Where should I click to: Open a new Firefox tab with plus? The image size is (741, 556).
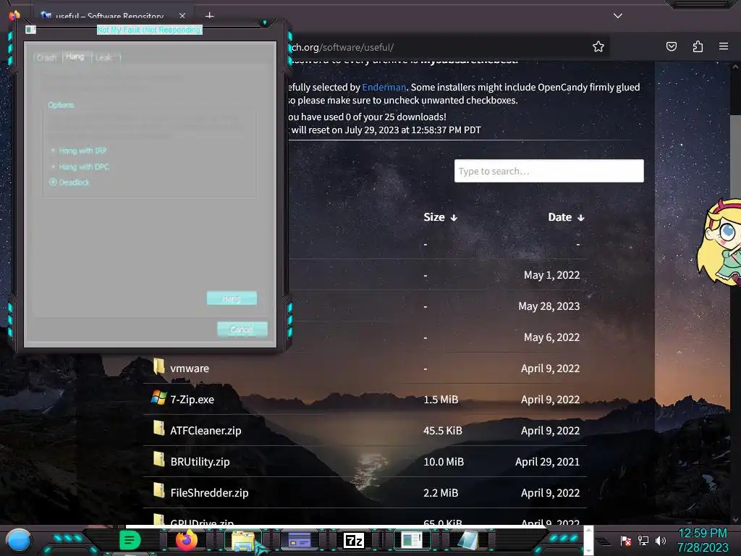coord(209,16)
